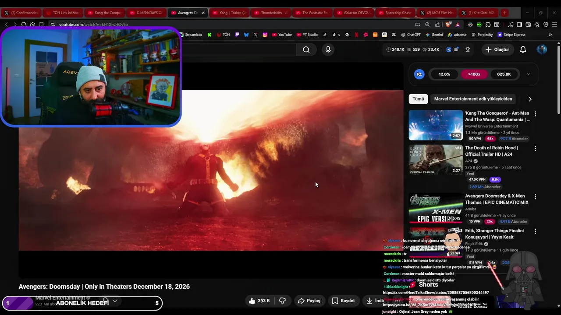561x315 pixels.
Task: Click the share page icon in address bar
Action: [437, 24]
